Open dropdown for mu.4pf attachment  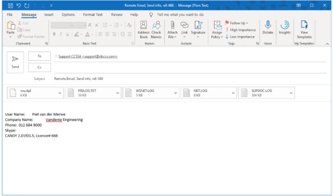point(60,93)
